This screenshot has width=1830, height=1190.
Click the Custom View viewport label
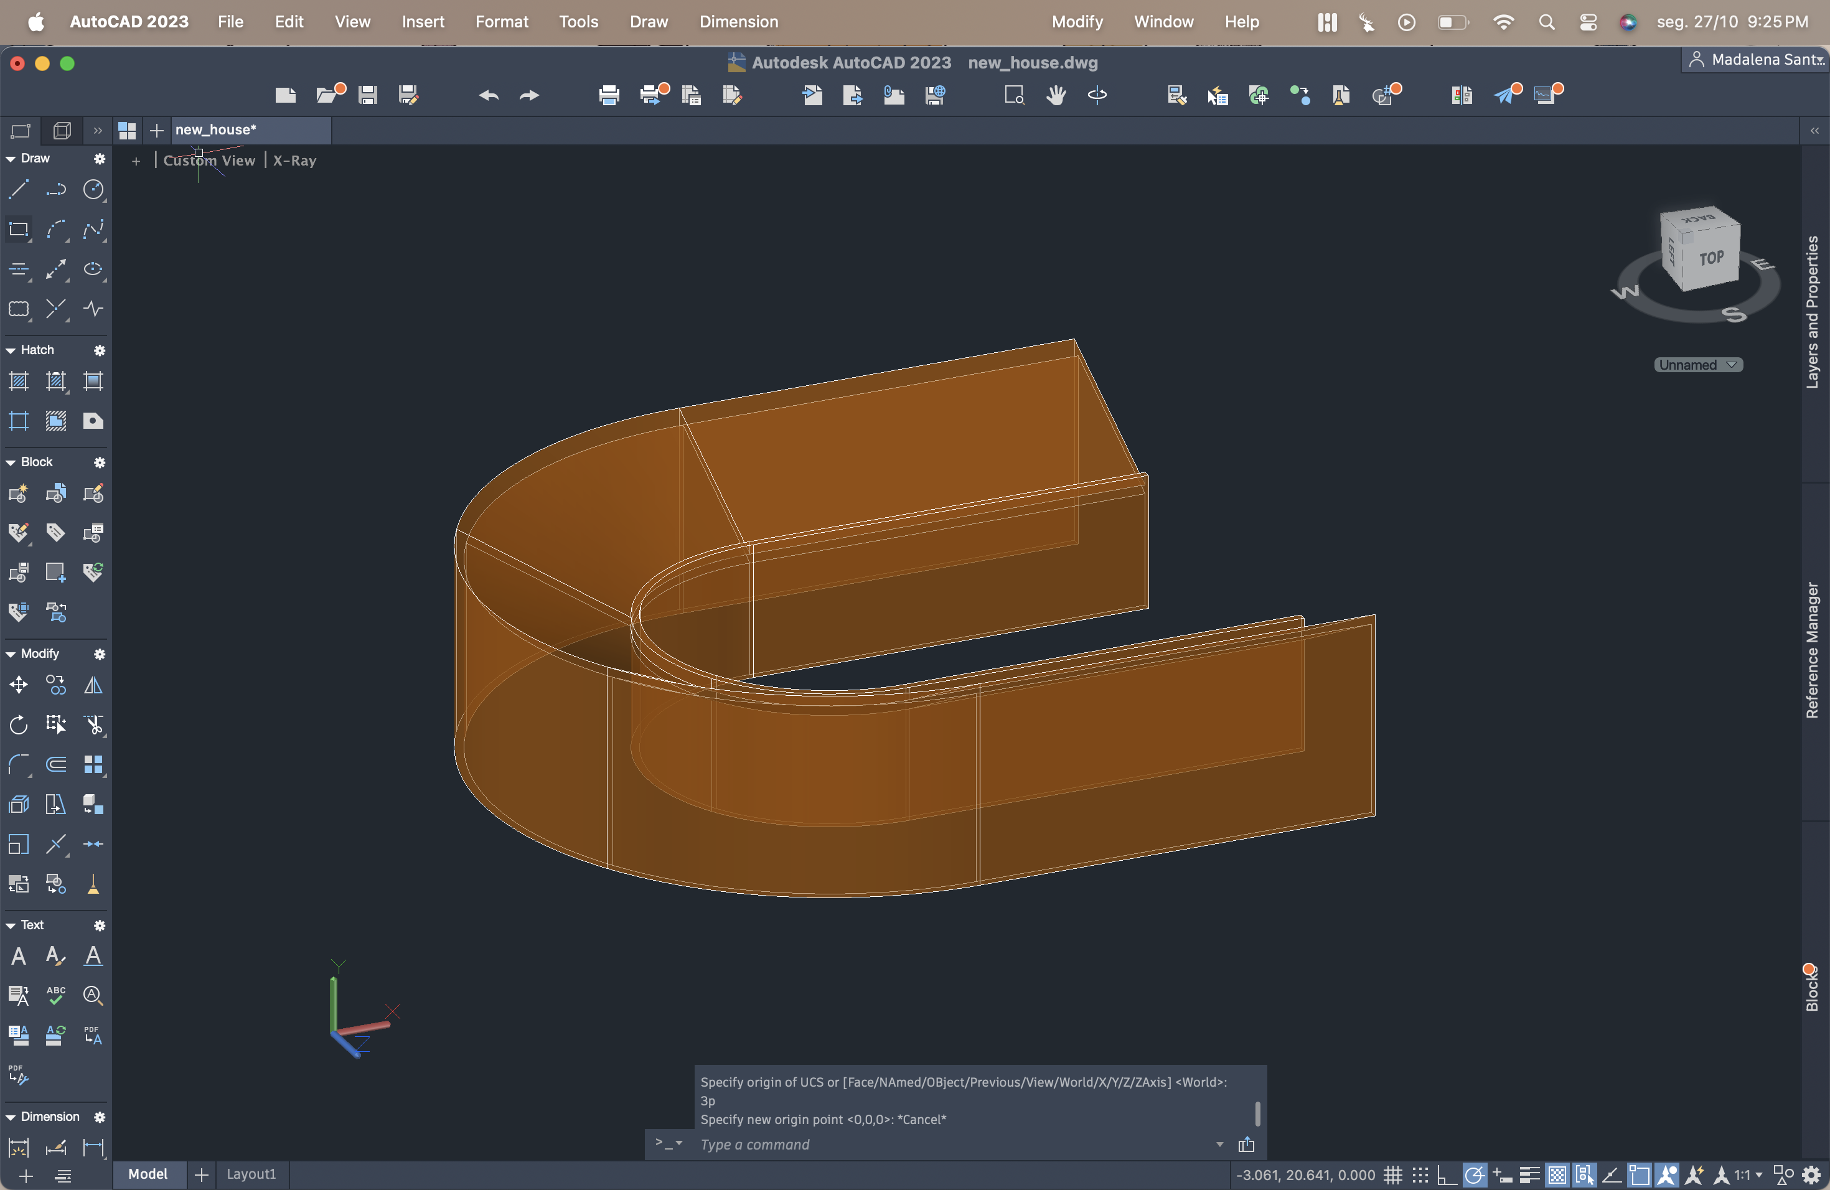click(x=209, y=161)
